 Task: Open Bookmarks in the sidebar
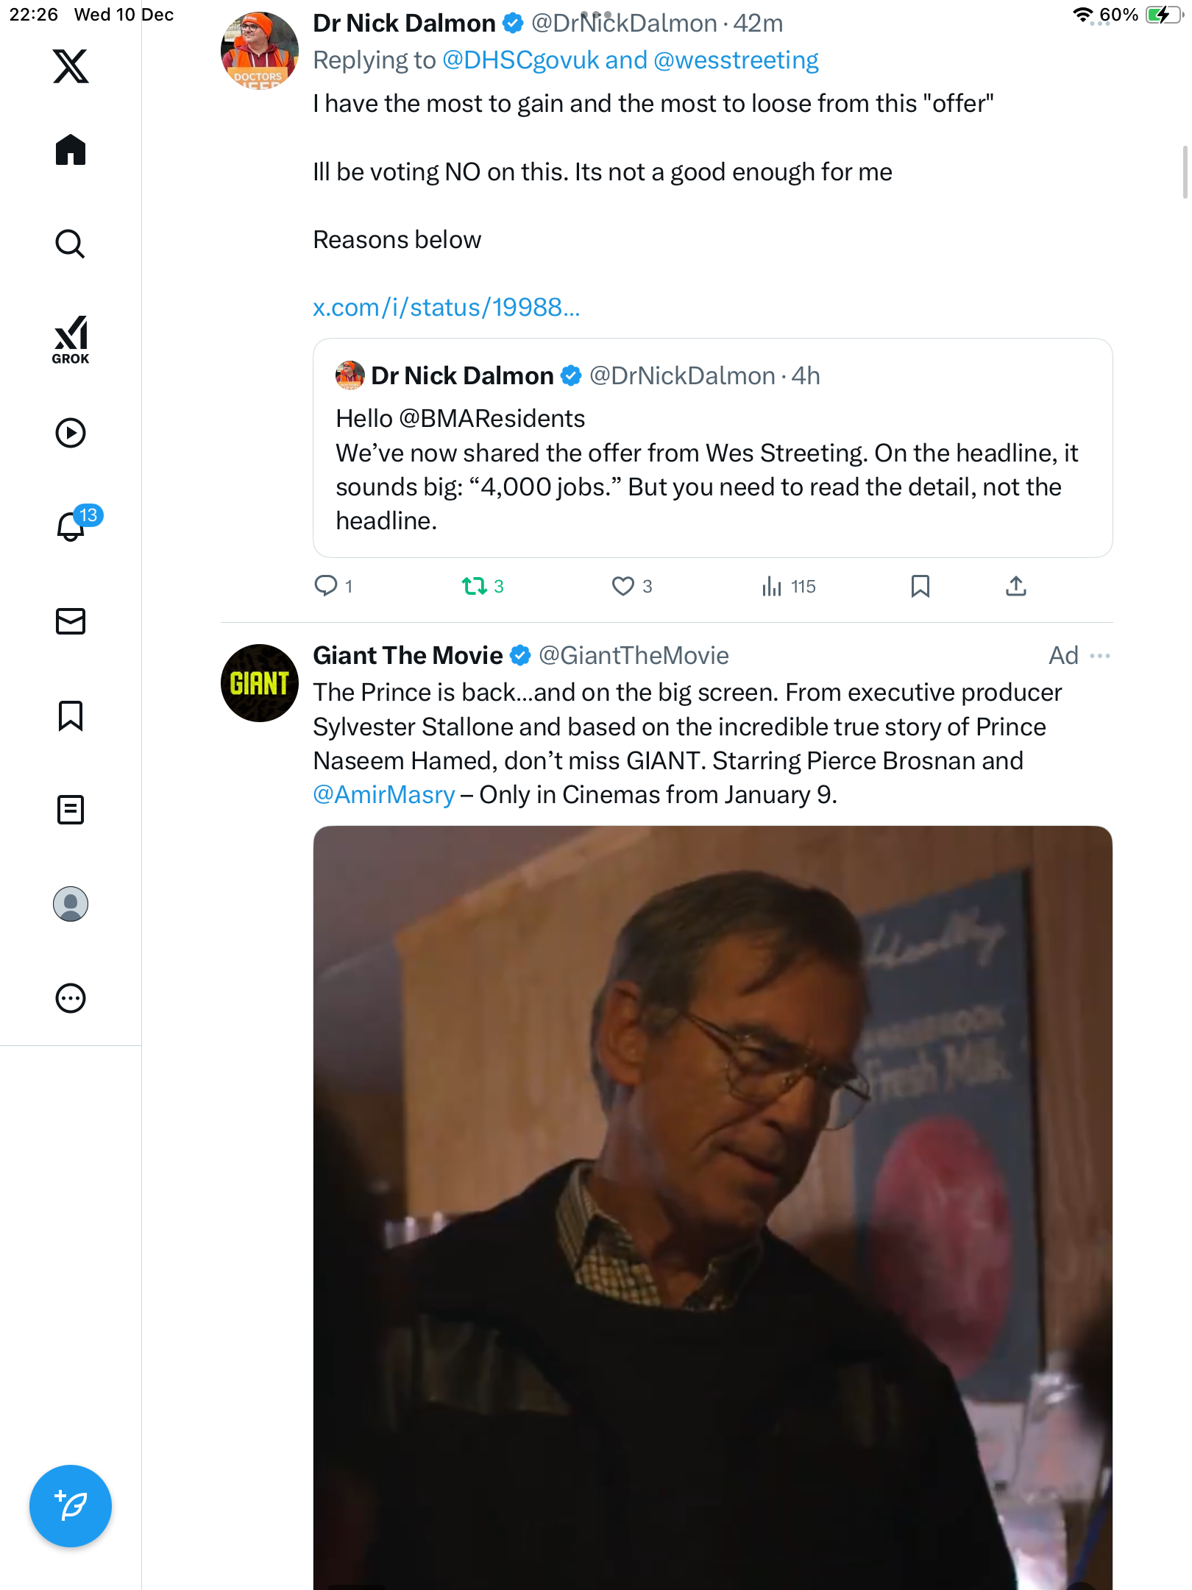point(71,715)
